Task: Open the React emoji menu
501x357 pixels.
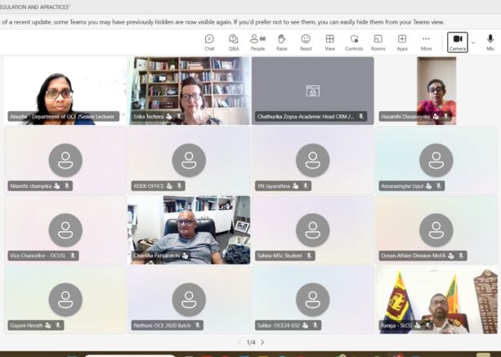Action: pyautogui.click(x=306, y=42)
